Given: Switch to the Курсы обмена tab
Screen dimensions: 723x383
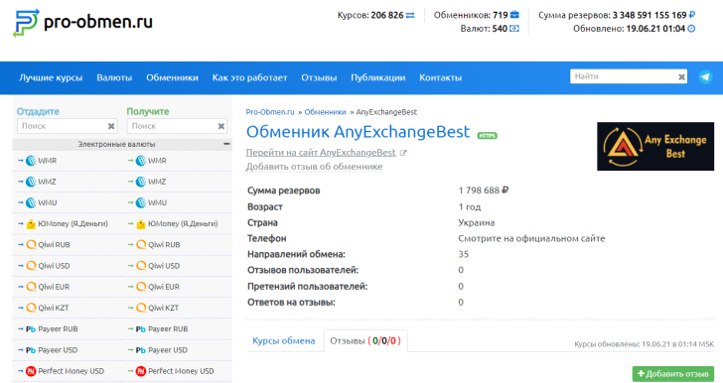Looking at the screenshot, I should 284,340.
